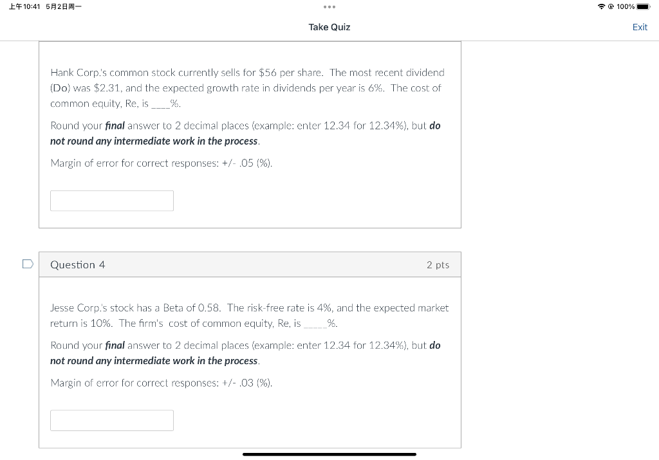Tap the Hank Corp. question text
Image resolution: width=659 pixels, height=460 pixels.
[248, 87]
